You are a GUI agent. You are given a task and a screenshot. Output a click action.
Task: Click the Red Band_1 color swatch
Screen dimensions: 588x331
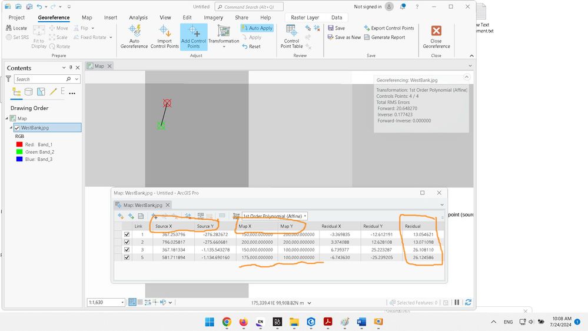(x=19, y=144)
